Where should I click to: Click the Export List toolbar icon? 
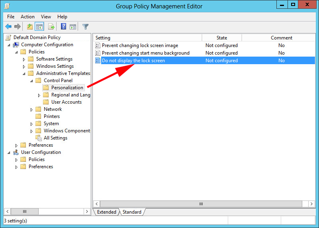pyautogui.click(x=51, y=26)
